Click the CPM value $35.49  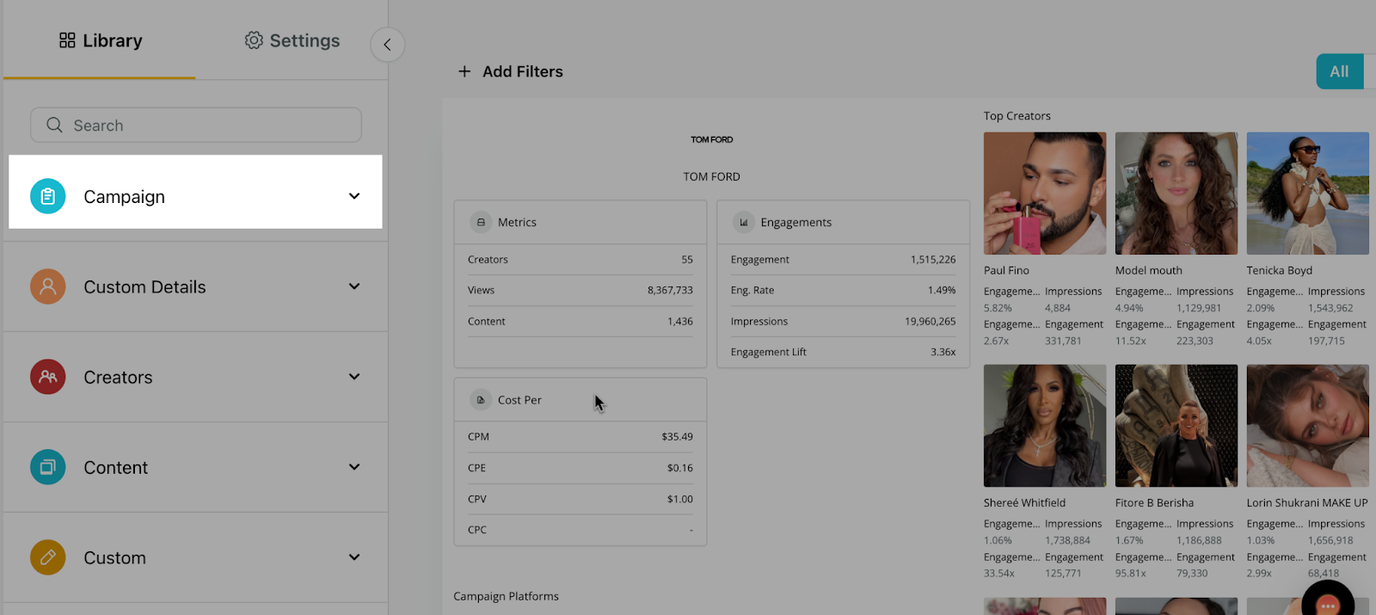[677, 436]
